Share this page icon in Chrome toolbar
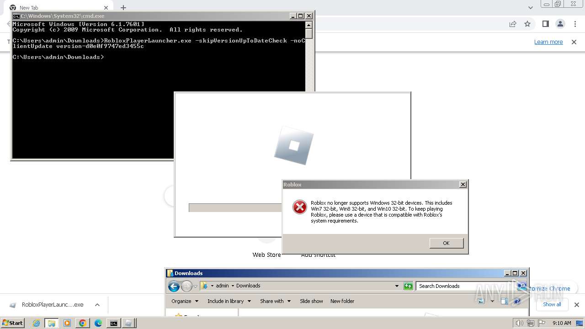This screenshot has height=329, width=585. (x=513, y=24)
